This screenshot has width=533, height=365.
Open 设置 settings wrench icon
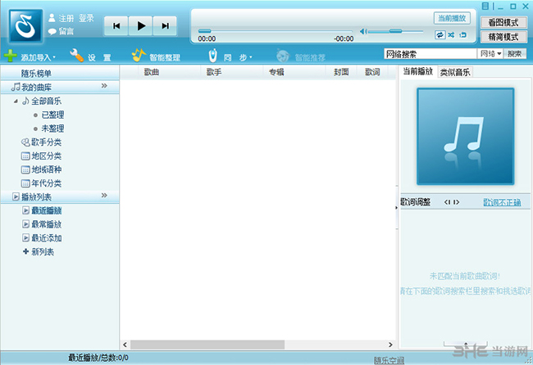click(76, 56)
